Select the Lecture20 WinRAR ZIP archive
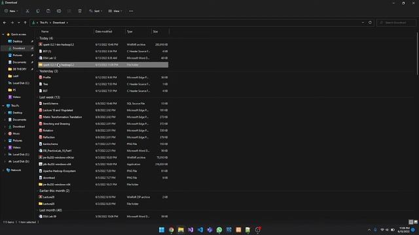This screenshot has width=419, height=235. (103, 197)
